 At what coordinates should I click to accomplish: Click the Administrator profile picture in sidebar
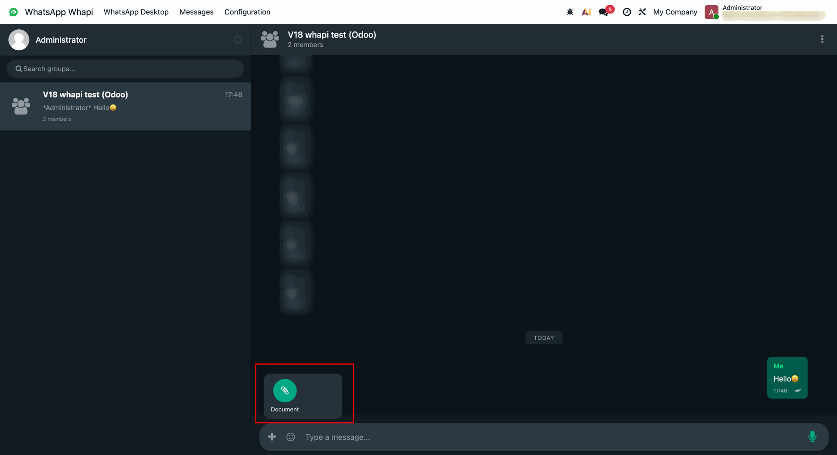pyautogui.click(x=19, y=40)
